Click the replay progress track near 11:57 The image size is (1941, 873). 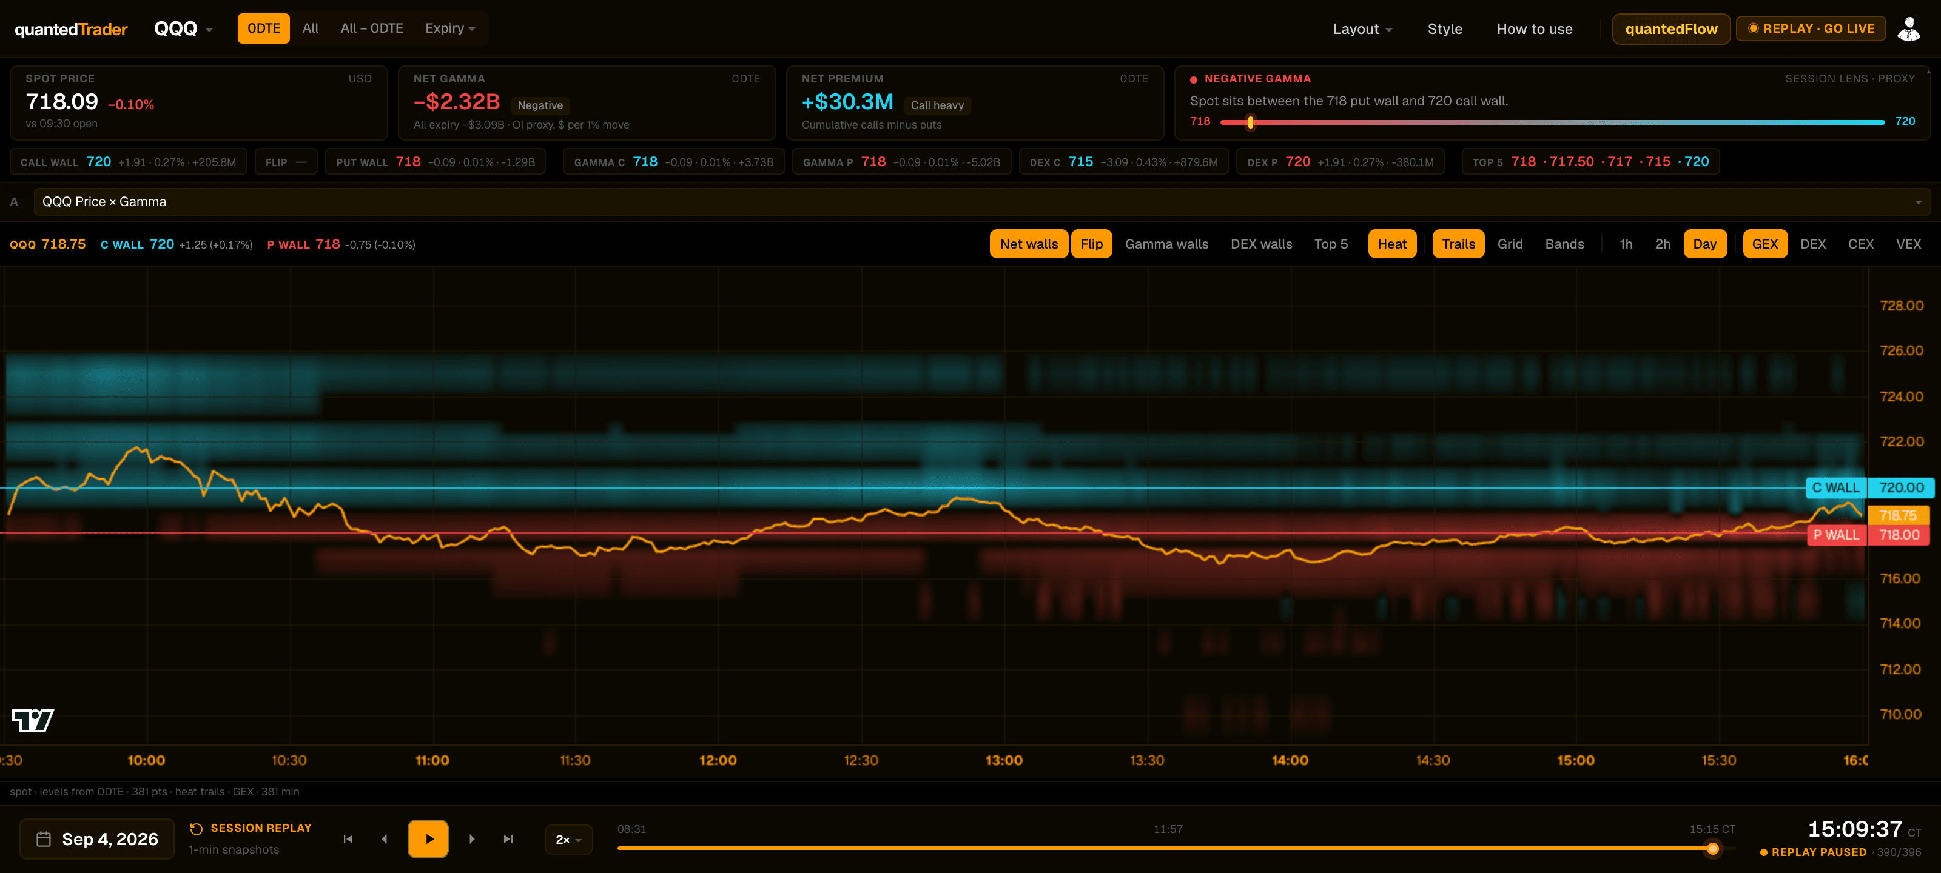click(1168, 848)
